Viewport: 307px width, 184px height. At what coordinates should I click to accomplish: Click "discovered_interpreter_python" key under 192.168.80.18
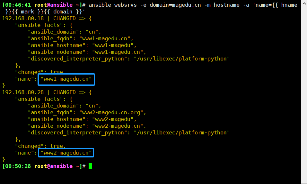pos(77,59)
